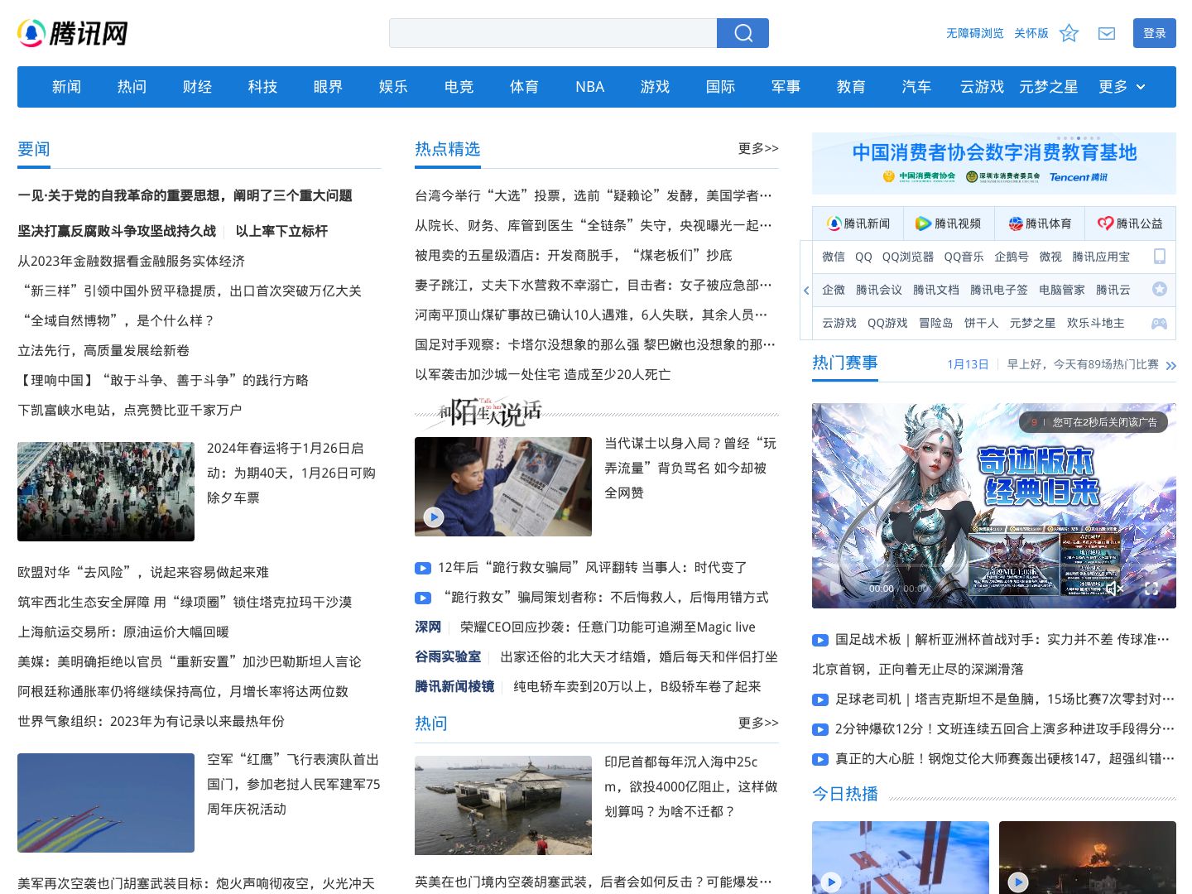Unmute the ad video speaker icon

1114,589
